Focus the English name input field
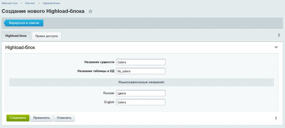Screen dimensions: 285x128 (141, 102)
